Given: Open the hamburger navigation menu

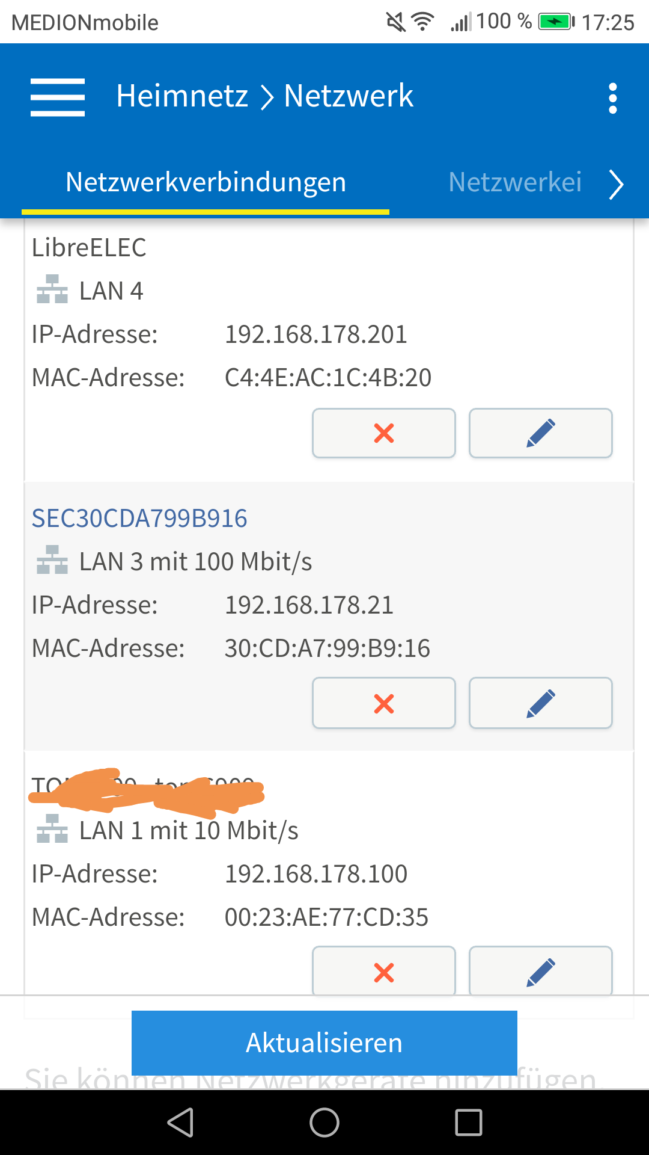Looking at the screenshot, I should pos(58,97).
